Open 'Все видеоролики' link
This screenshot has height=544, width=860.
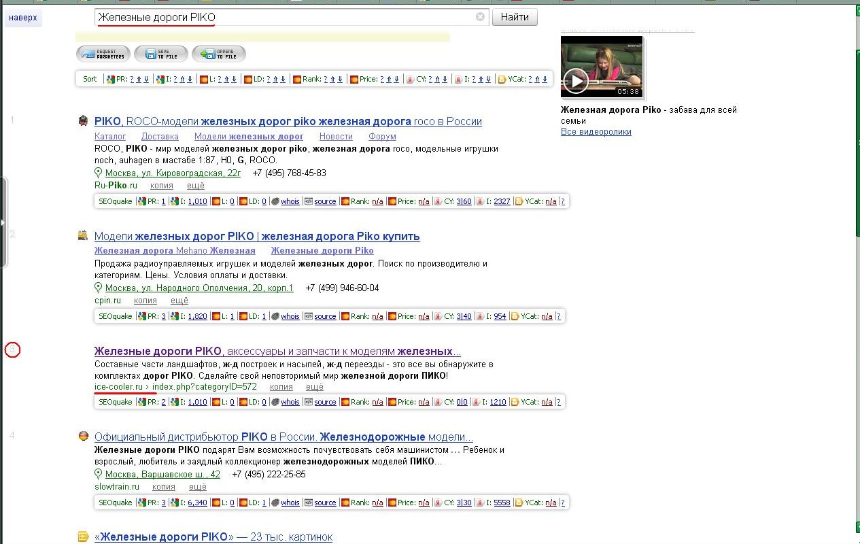596,132
